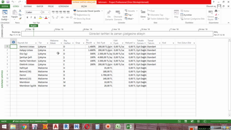Open Std. Fiyat column filter dropdown
The width and height of the screenshot is (231, 130).
point(111,43)
